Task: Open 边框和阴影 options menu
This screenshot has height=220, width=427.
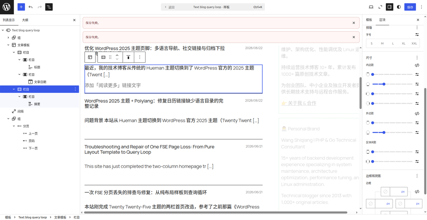Action: 417,176
